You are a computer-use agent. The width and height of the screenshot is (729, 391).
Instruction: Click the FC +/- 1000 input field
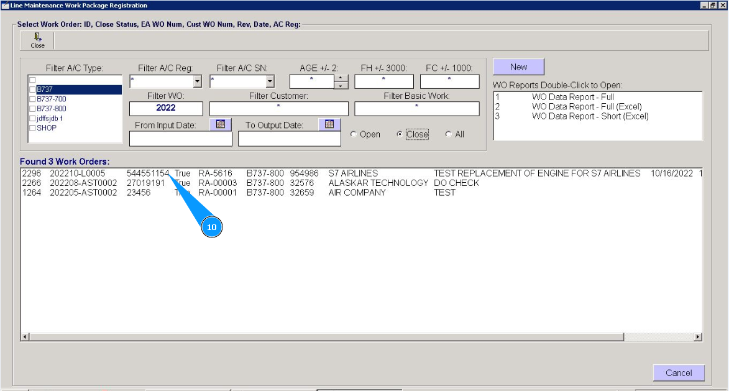point(449,81)
